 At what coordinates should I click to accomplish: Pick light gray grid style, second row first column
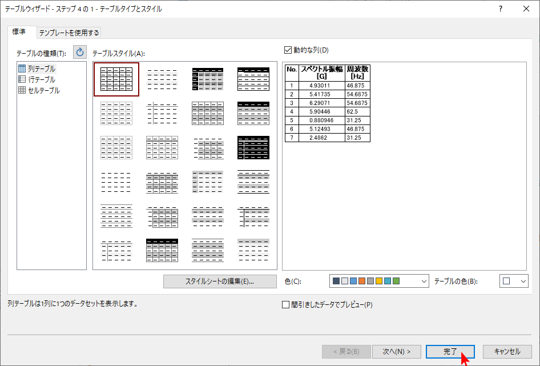point(116,114)
